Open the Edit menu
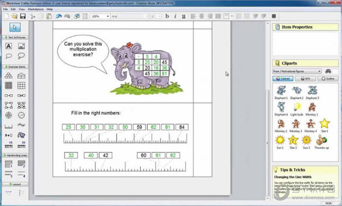The width and height of the screenshot is (342, 206). [13, 9]
